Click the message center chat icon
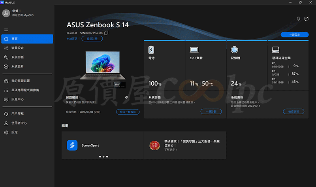The height and width of the screenshot is (187, 316). click(x=6, y=100)
